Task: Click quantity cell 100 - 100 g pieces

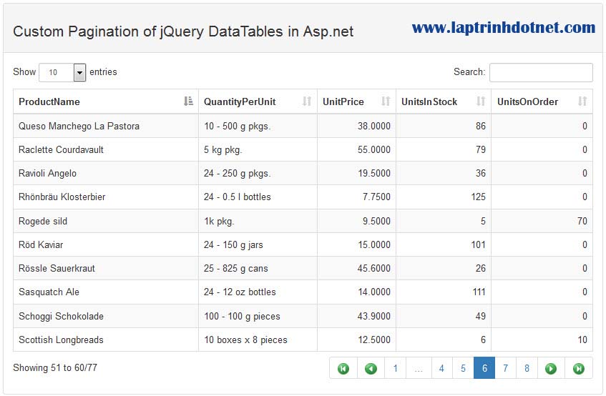Action: 258,316
